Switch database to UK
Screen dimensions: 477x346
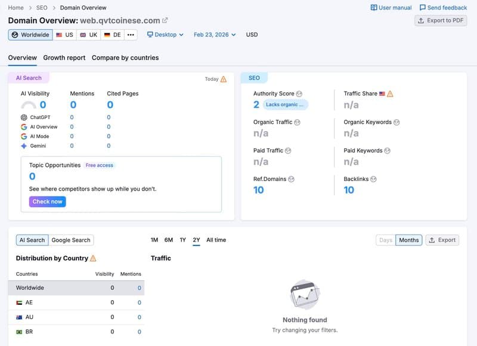[88, 35]
